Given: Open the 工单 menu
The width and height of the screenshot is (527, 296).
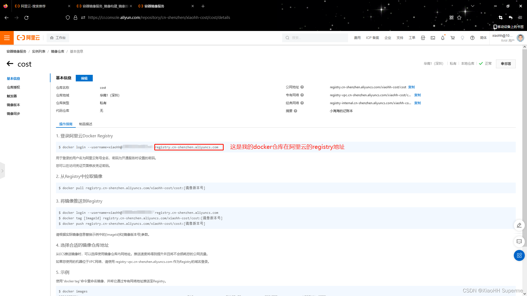Looking at the screenshot, I should pyautogui.click(x=412, y=38).
